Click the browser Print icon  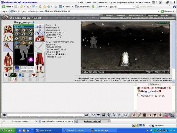click(x=55, y=7)
